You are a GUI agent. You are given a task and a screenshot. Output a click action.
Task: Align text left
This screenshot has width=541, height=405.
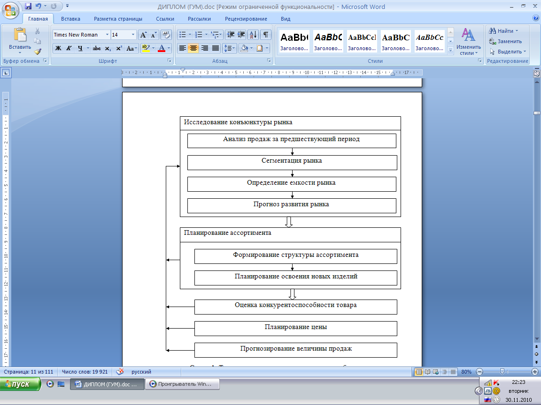pyautogui.click(x=183, y=49)
